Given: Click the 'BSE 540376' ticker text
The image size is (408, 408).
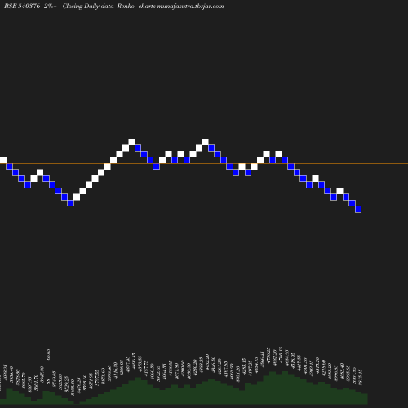Looking at the screenshot, I should [22, 6].
